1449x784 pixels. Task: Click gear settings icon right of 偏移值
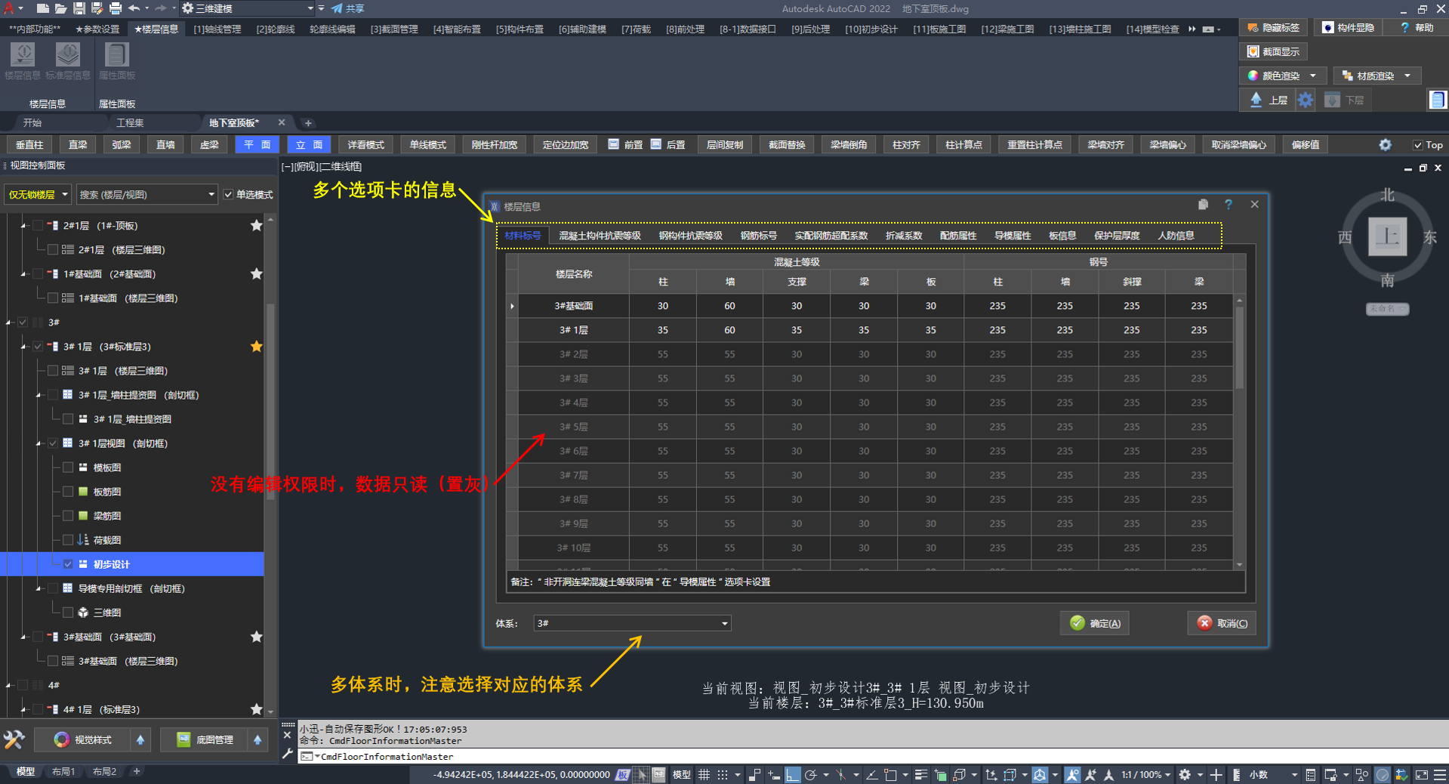(x=1385, y=145)
